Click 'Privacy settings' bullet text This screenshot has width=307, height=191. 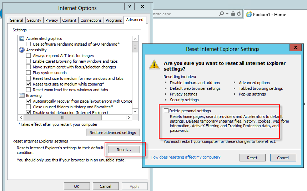[183, 94]
